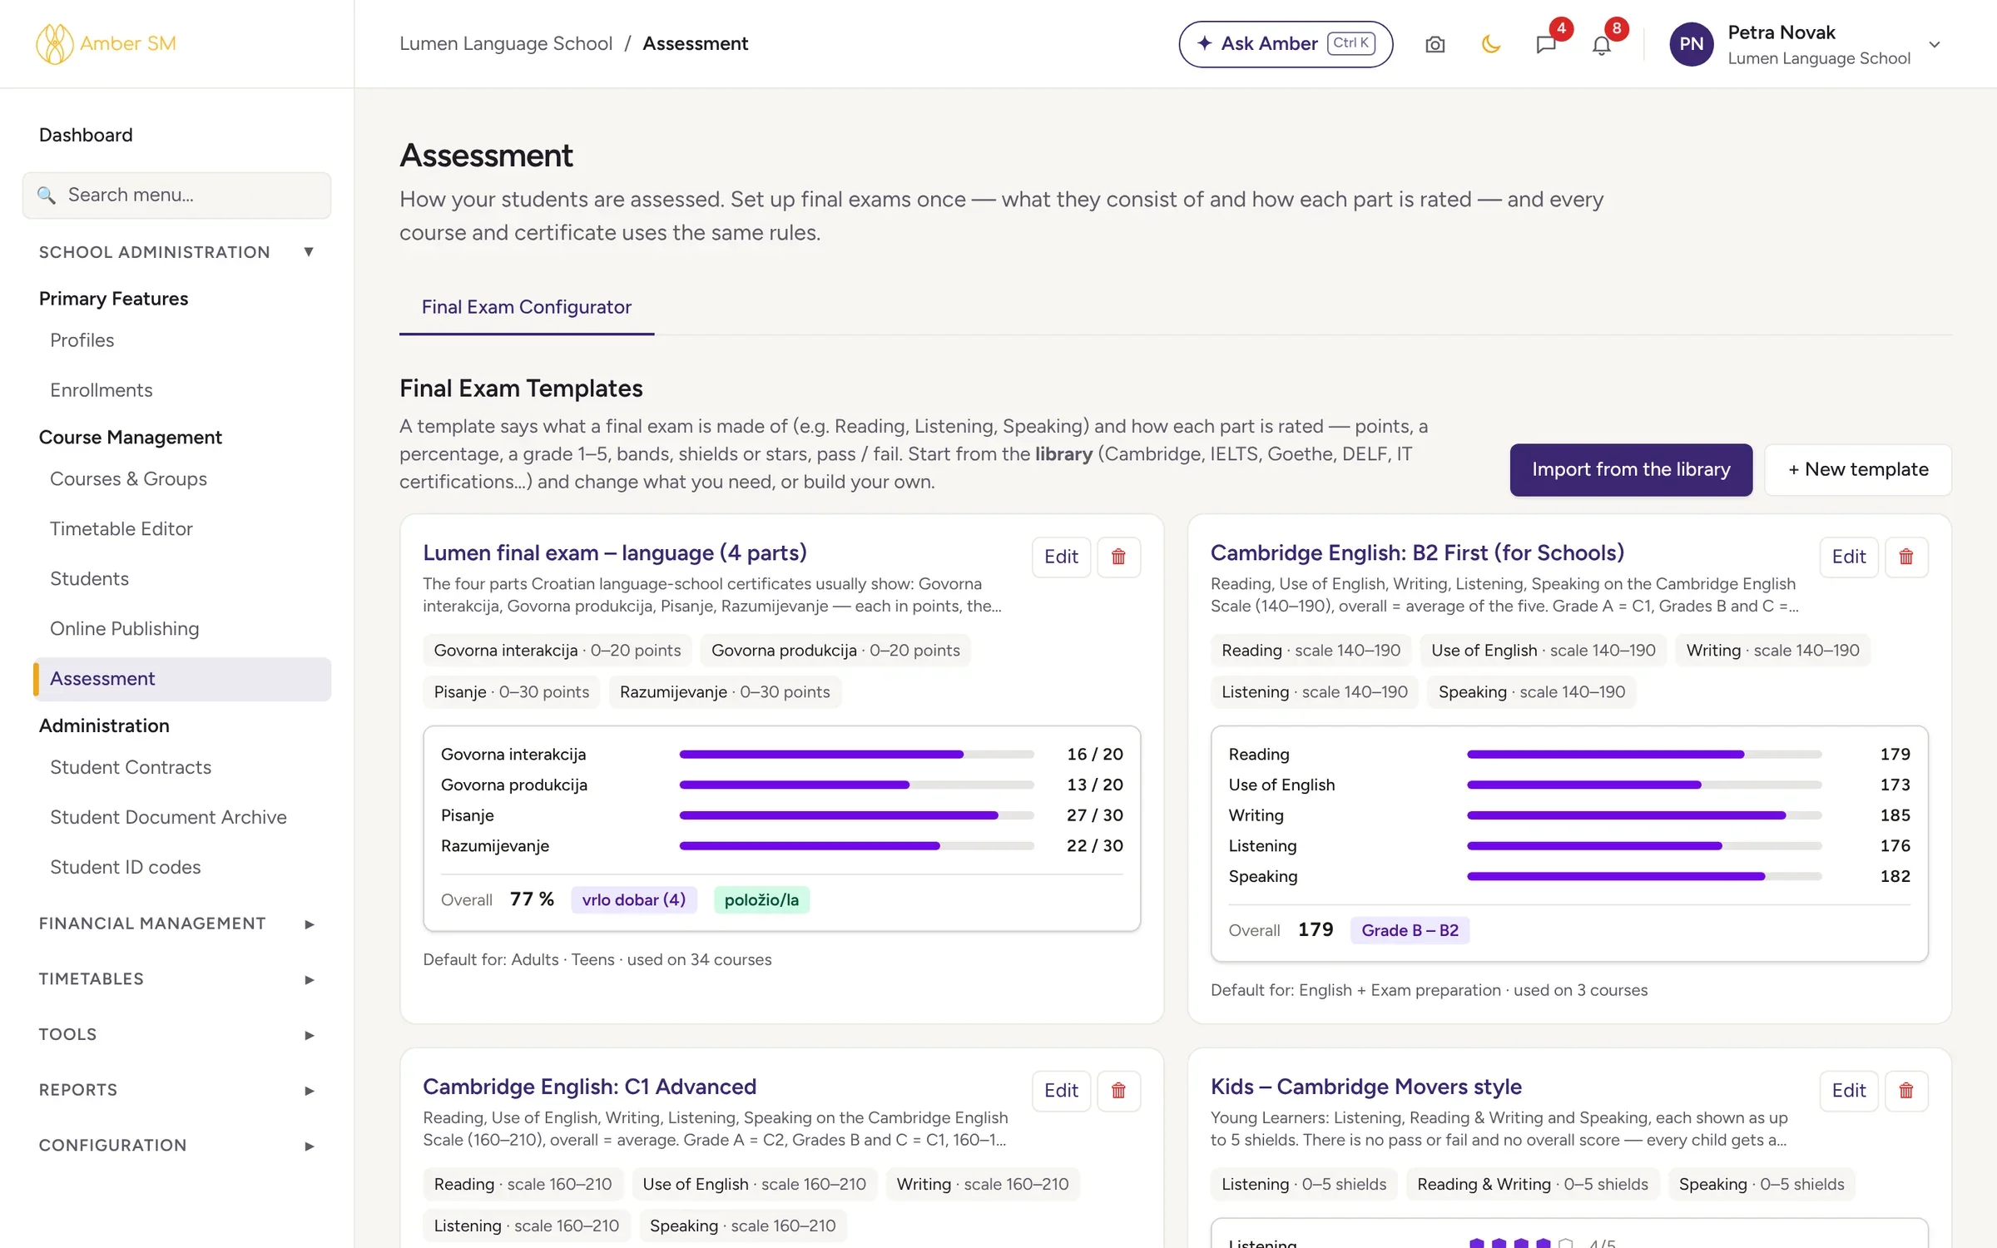The width and height of the screenshot is (1997, 1248).
Task: Click the položio/la status badge
Action: click(x=761, y=899)
